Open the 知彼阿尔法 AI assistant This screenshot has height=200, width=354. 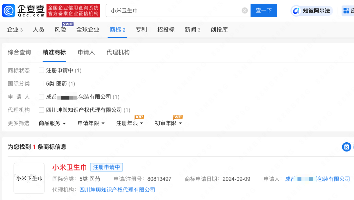[312, 10]
